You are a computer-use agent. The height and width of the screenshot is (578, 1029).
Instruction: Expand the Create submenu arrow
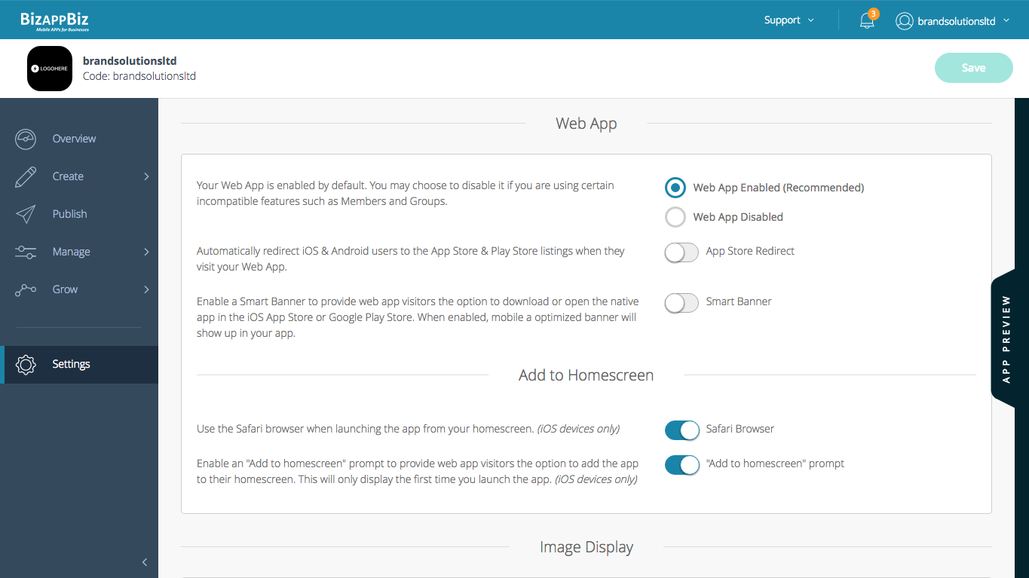146,176
